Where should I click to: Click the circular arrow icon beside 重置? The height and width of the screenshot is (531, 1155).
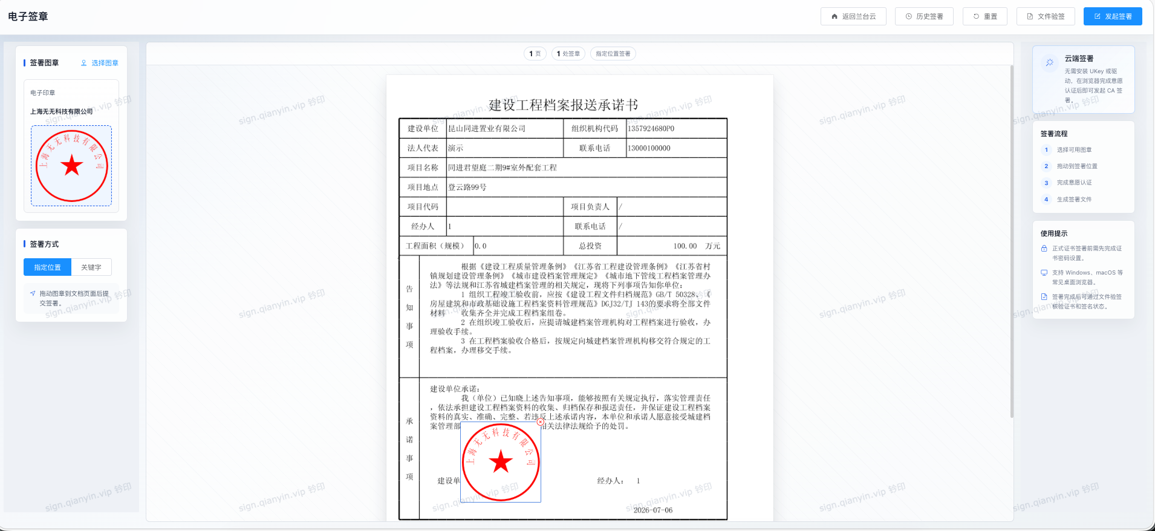point(976,16)
